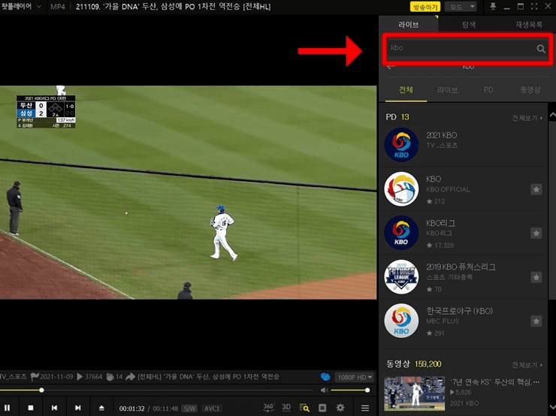Viewport: 556px width, 416px height.
Task: Expand all 동영상 results via 전체보기
Action: pyautogui.click(x=527, y=365)
